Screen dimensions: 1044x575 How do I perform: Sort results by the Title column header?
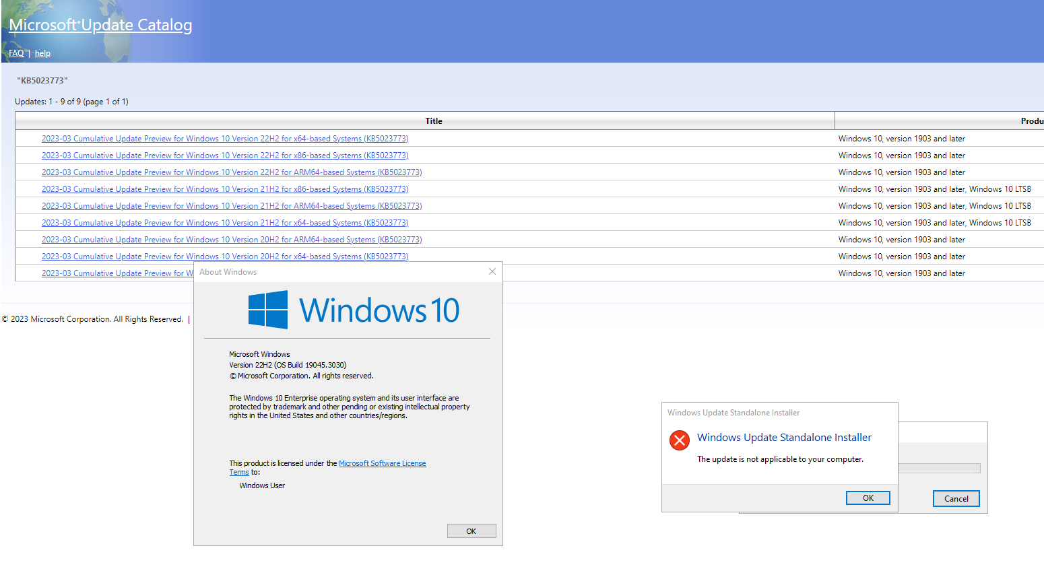click(433, 121)
